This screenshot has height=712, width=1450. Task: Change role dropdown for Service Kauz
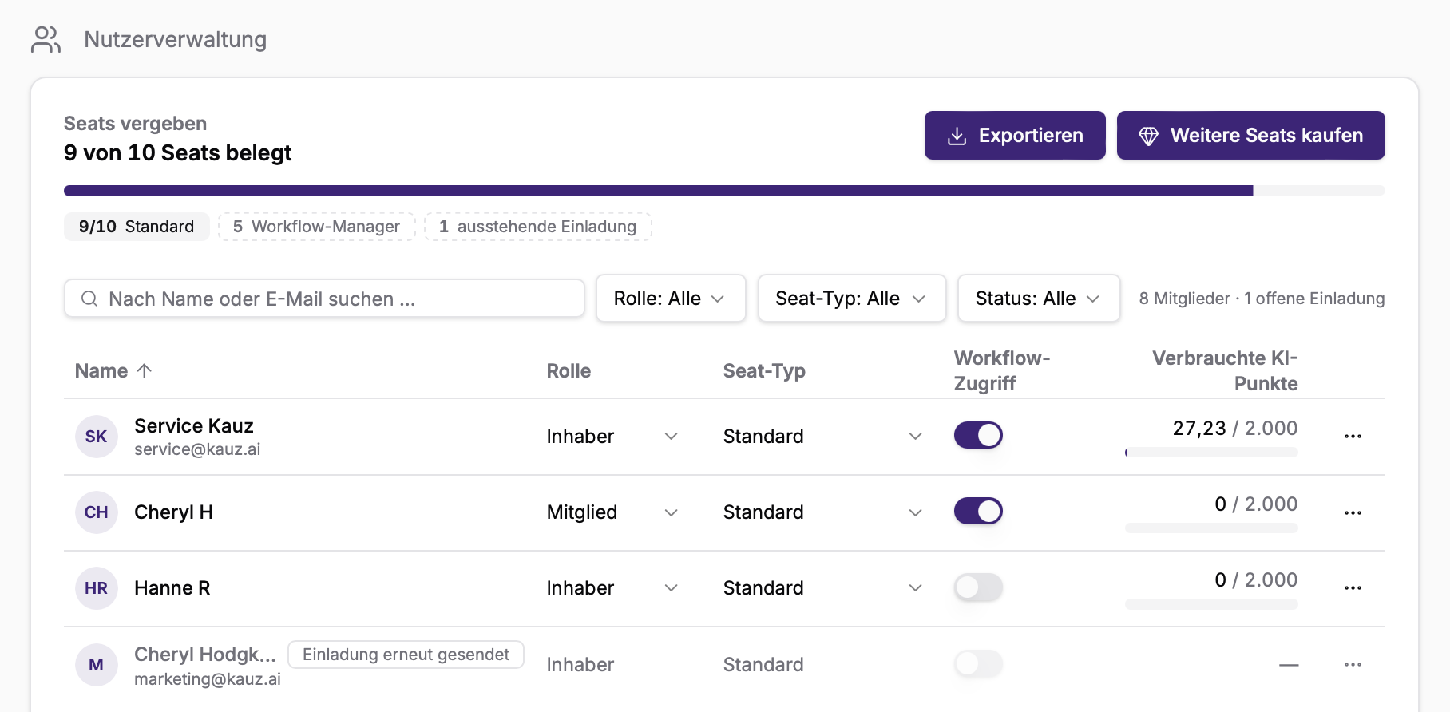(x=612, y=437)
